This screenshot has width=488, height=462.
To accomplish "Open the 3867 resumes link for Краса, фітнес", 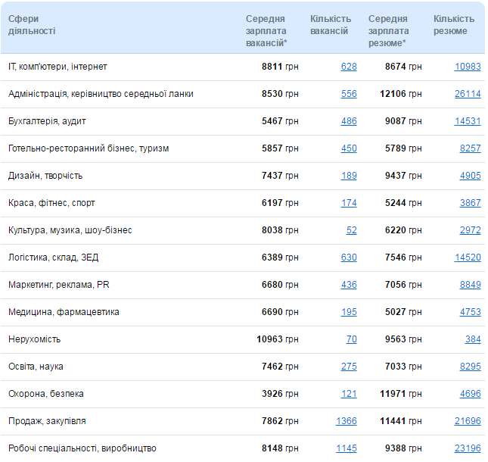I will click(x=470, y=203).
